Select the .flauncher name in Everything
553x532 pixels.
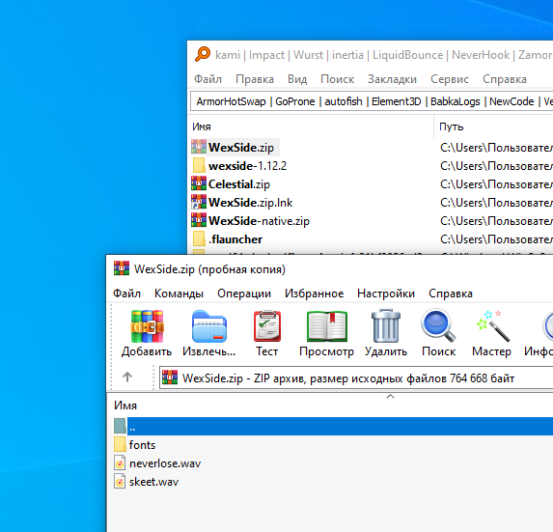pyautogui.click(x=235, y=239)
